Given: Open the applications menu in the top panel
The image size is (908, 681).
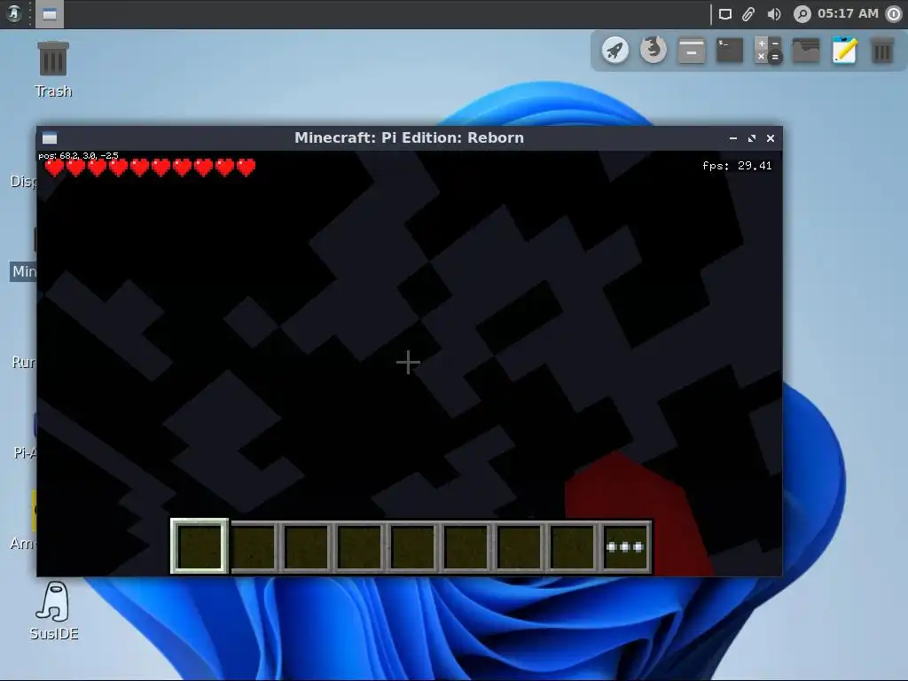Looking at the screenshot, I should coord(14,13).
